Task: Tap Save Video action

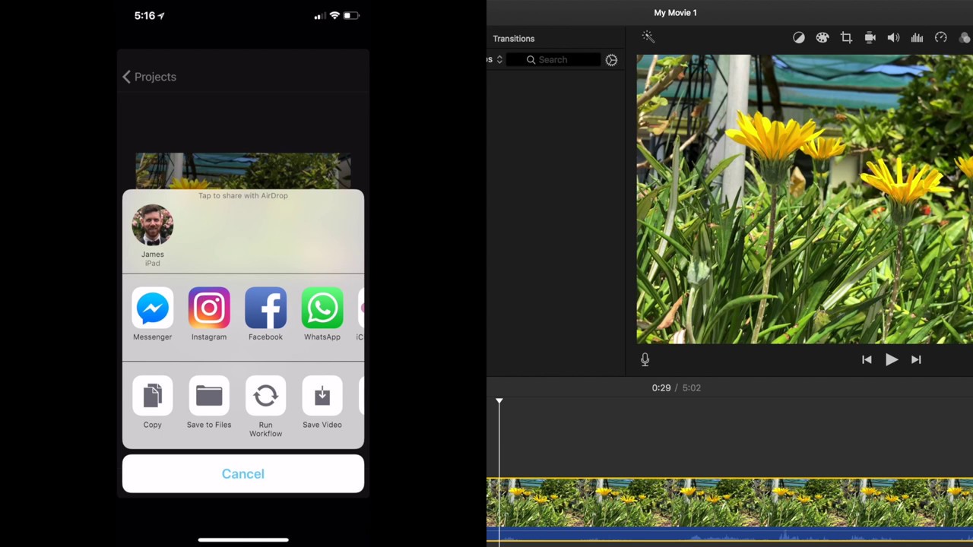Action: tap(322, 403)
